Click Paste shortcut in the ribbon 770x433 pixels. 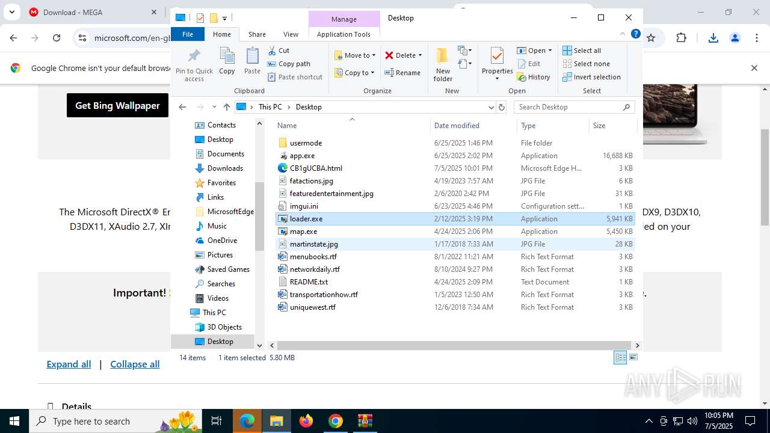[295, 77]
